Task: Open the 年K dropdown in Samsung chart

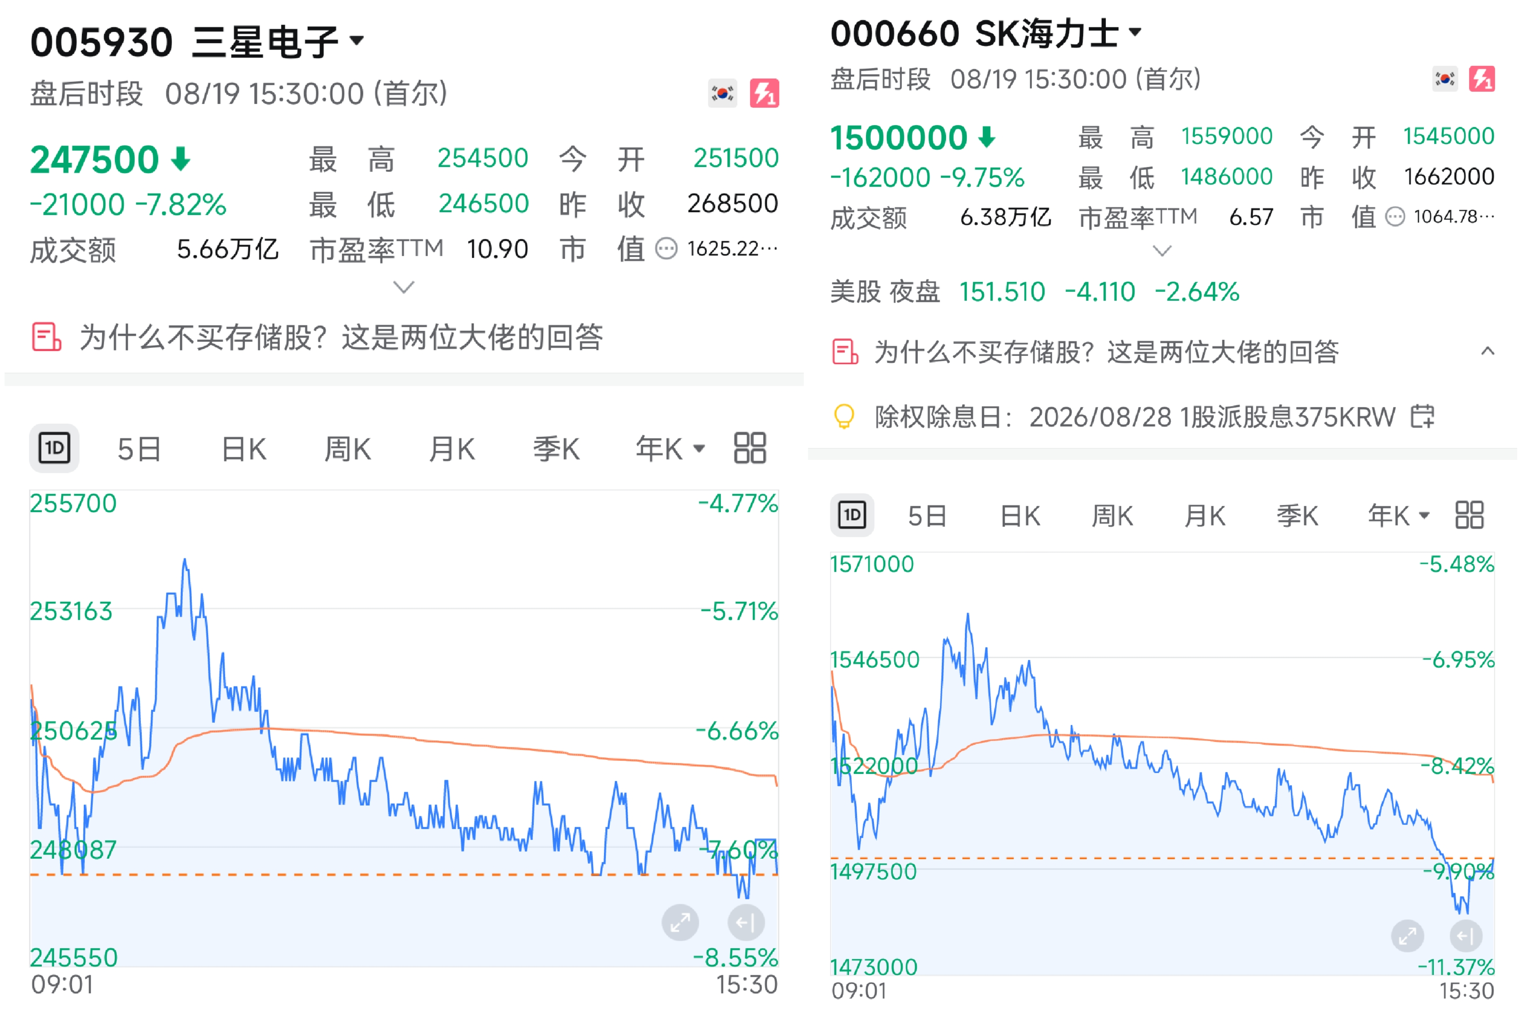Action: click(670, 449)
